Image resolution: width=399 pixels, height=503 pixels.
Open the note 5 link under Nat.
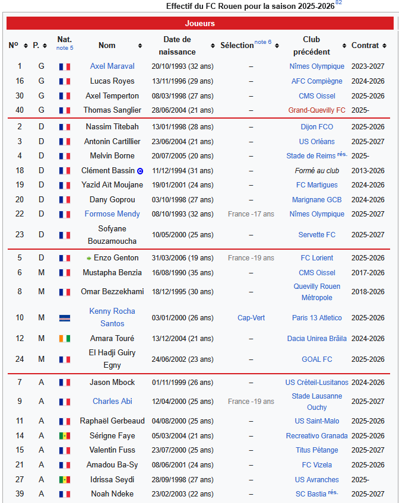[x=65, y=48]
